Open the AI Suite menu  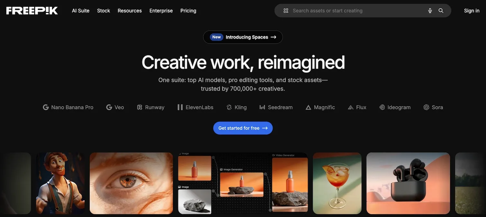coord(80,10)
